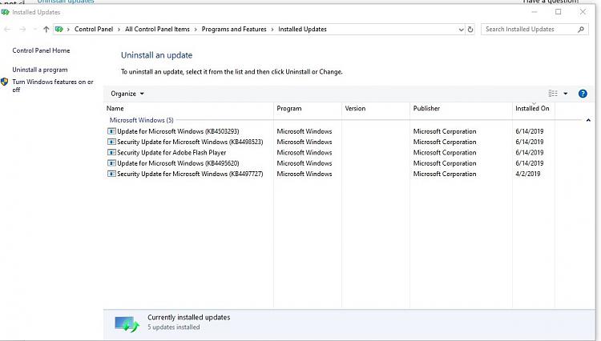Image resolution: width=601 pixels, height=341 pixels.
Task: Select the Microsoft Windows (5) group label
Action: (x=141, y=120)
